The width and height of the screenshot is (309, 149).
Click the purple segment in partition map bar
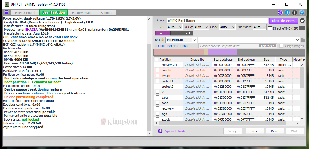[222, 52]
